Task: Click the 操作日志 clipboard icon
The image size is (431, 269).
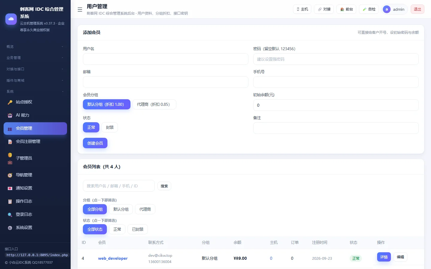Action: click(x=10, y=201)
